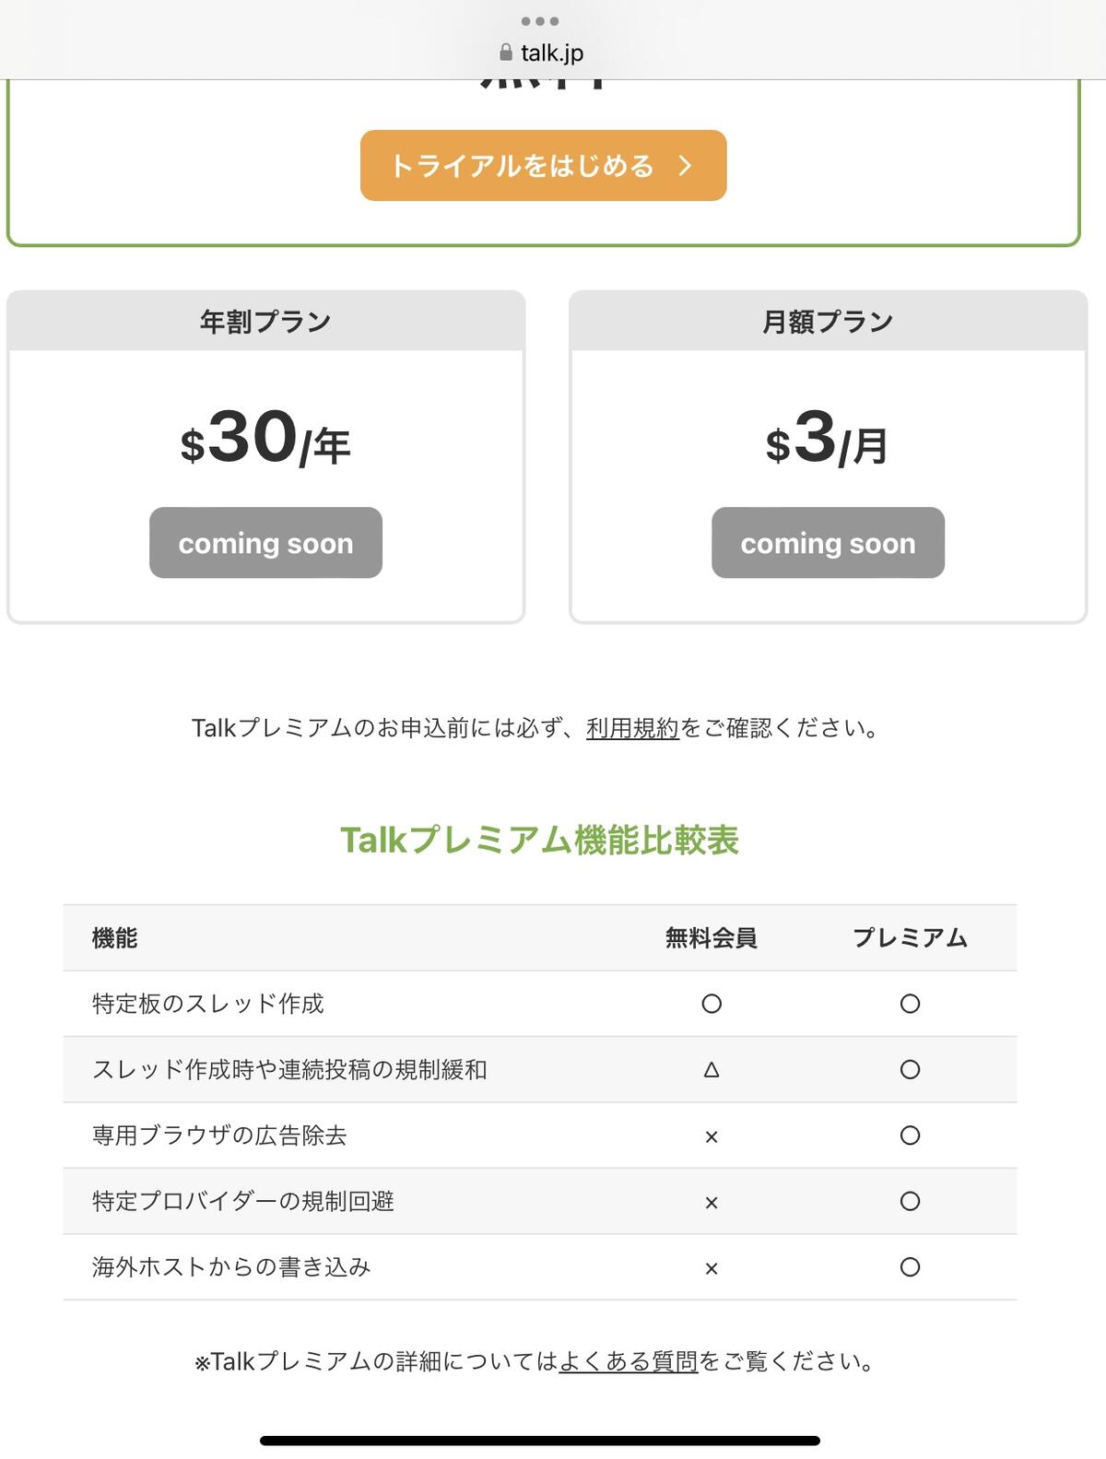Click the $3/月 price
Image resolution: width=1106 pixels, height=1459 pixels.
pyautogui.click(x=828, y=440)
